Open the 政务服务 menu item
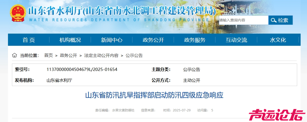Image resolution: width=307 pixels, height=122 pixels. click(x=195, y=40)
